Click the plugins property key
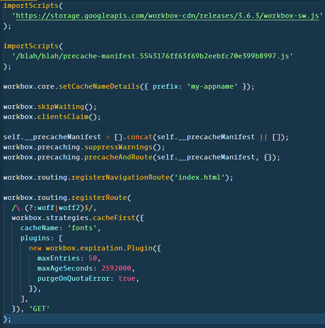 (35, 238)
